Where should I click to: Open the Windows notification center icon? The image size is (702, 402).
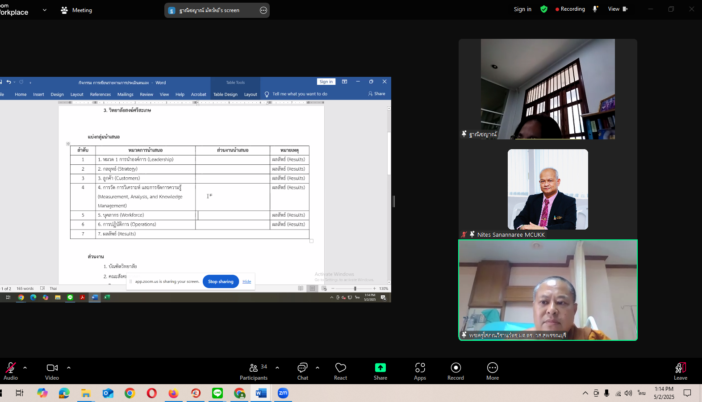[x=687, y=393]
